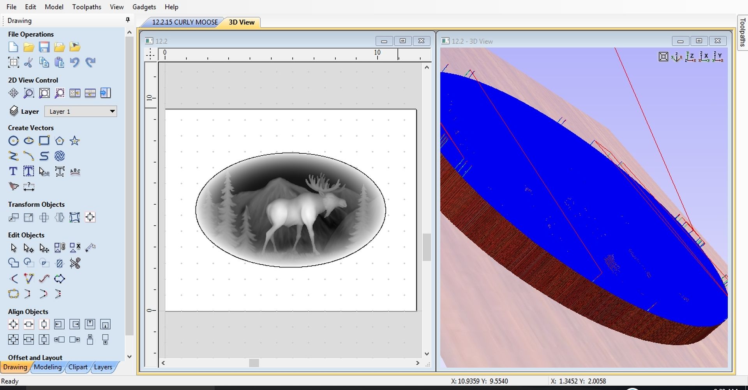748x390 pixels.
Task: Choose the Draw Text tool
Action: coord(13,171)
